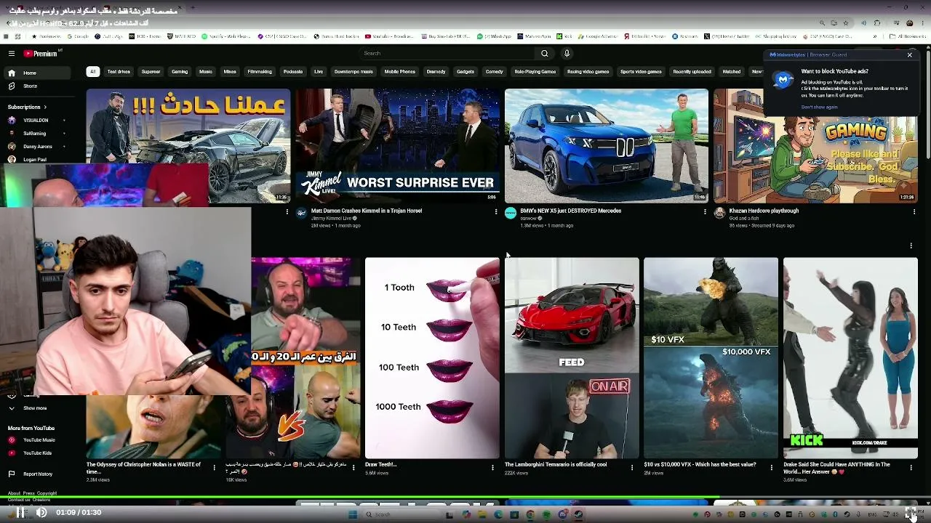The height and width of the screenshot is (523, 931).
Task: Open options menu for the BMW X5 video
Action: click(705, 211)
